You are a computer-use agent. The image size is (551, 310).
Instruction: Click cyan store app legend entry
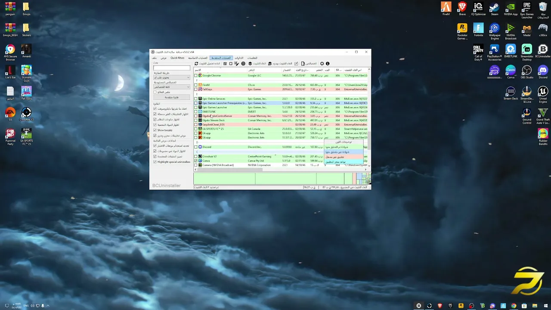point(344,161)
